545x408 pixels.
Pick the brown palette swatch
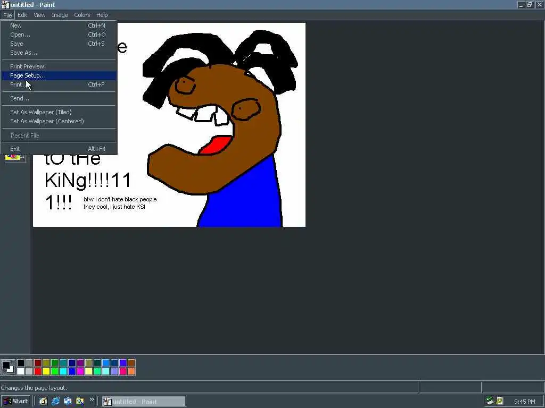point(131,363)
